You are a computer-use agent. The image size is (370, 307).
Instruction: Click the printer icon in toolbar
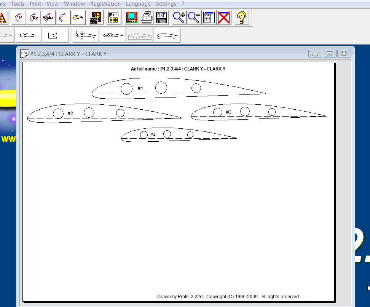click(x=147, y=18)
